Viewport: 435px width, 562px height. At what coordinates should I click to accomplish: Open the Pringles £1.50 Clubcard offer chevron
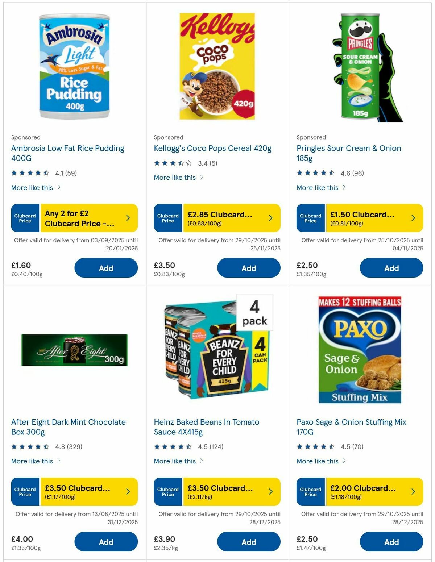click(x=413, y=218)
